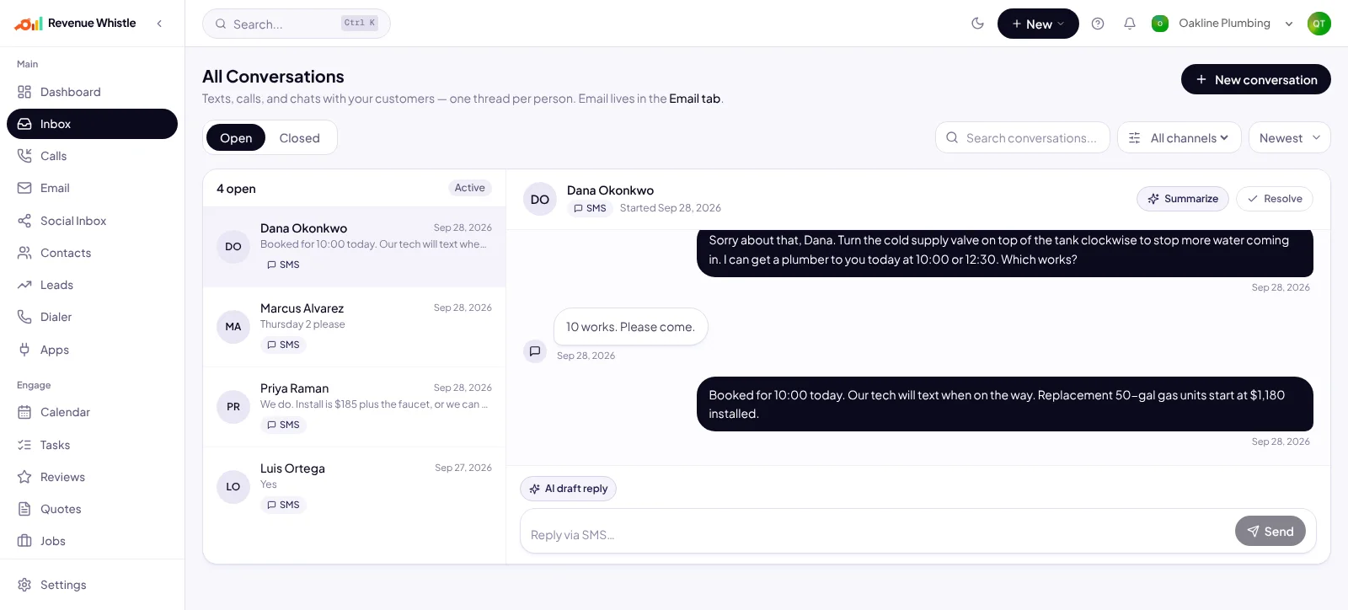Screen dimensions: 1348x610
Task: Open the Email section
Action: (93, 188)
